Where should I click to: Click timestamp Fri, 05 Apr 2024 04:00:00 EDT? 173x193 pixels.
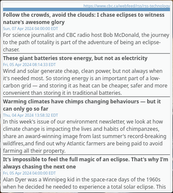(29, 173)
